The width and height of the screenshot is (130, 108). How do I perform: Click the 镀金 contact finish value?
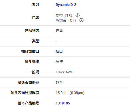pos(59,83)
